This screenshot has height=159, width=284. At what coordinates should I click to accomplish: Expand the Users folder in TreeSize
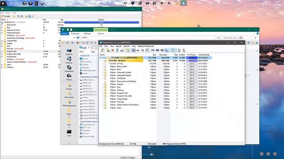pyautogui.click(x=103, y=108)
